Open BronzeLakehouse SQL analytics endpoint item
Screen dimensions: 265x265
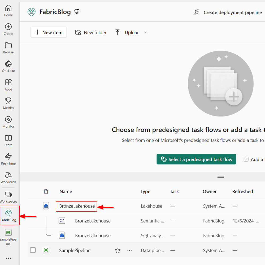coord(93,235)
